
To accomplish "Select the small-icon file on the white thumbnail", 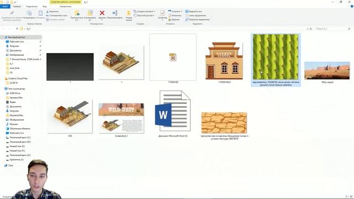I will click(173, 57).
